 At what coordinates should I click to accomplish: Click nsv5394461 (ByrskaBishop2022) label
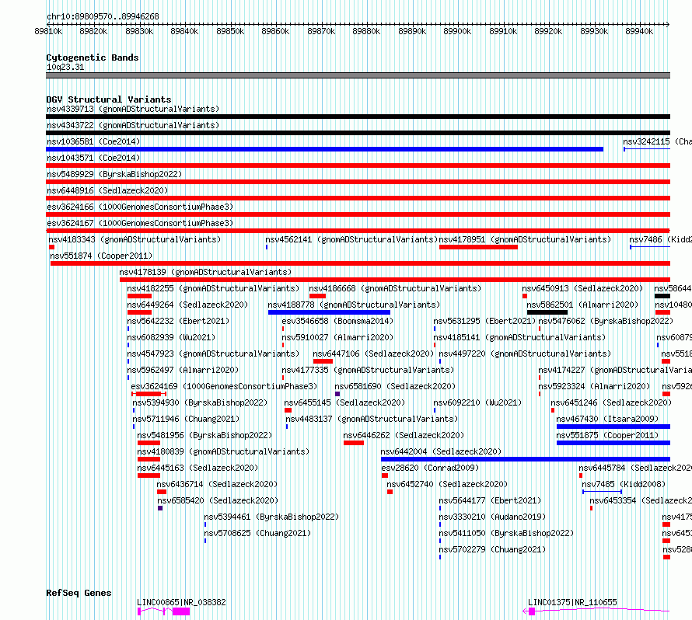[x=271, y=517]
